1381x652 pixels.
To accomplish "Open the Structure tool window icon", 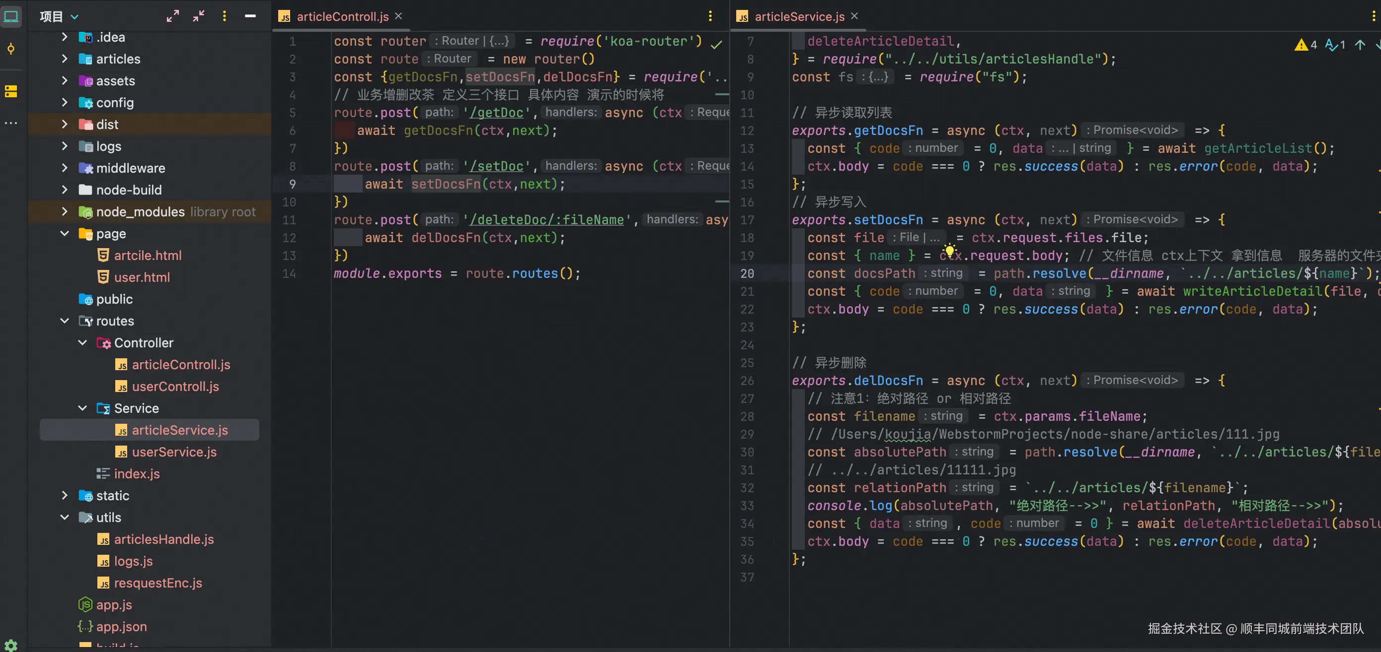I will click(x=11, y=91).
